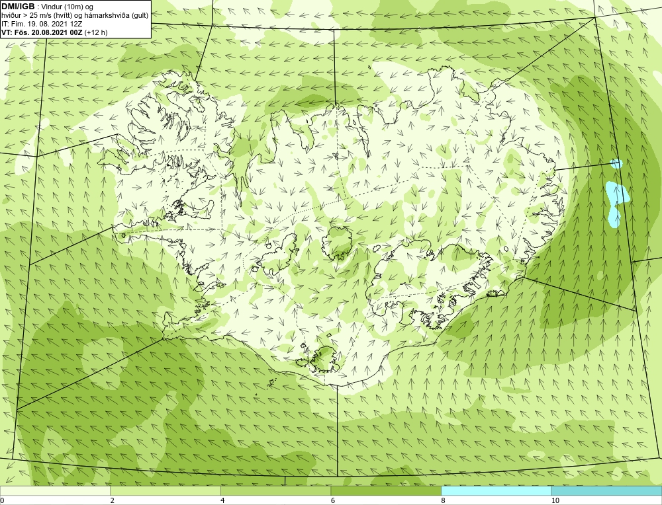Click the 0–2 m/s palest legend swatch

pyautogui.click(x=55, y=490)
